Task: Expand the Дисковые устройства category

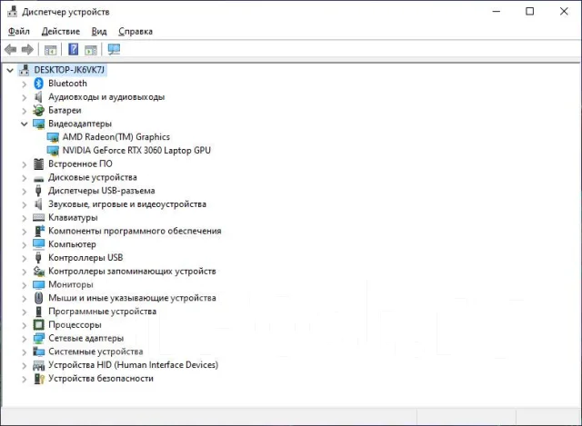Action: [x=25, y=178]
